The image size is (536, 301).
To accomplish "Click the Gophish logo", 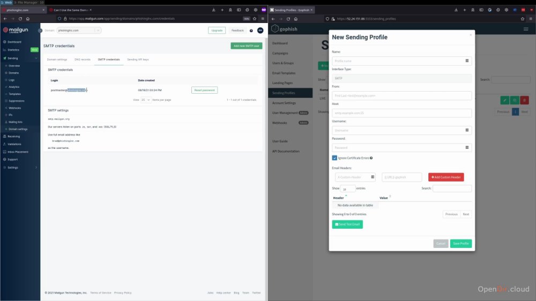I will click(x=285, y=29).
